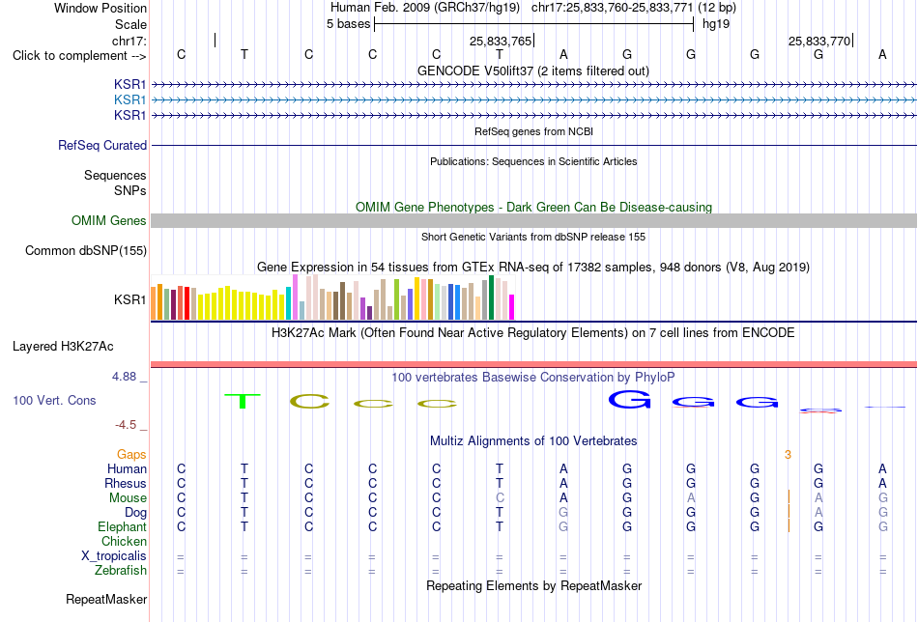918x622 pixels.
Task: Open 'Repeating Elements by RepeatMasker' track title
Action: click(534, 585)
